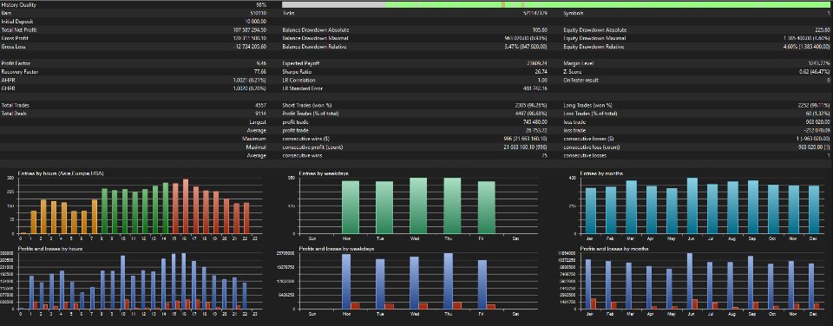Select the Symbols label
The image size is (833, 326).
point(574,13)
